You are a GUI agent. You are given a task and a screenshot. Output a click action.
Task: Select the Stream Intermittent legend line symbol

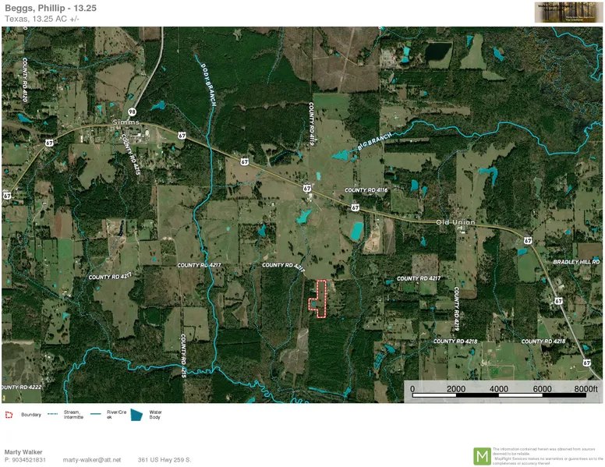coord(54,414)
